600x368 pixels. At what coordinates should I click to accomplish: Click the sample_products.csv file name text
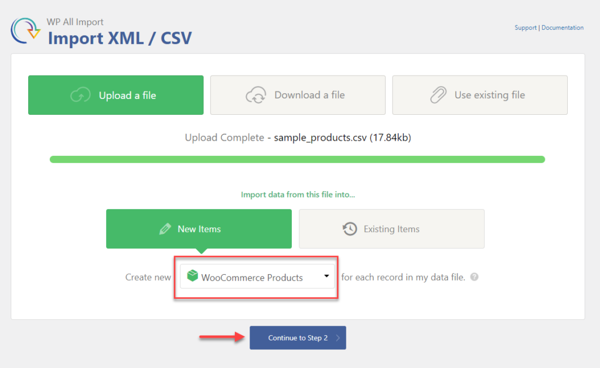point(321,138)
